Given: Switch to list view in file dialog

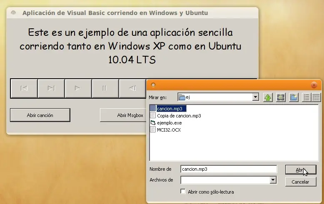Looking at the screenshot, I should [306, 97].
